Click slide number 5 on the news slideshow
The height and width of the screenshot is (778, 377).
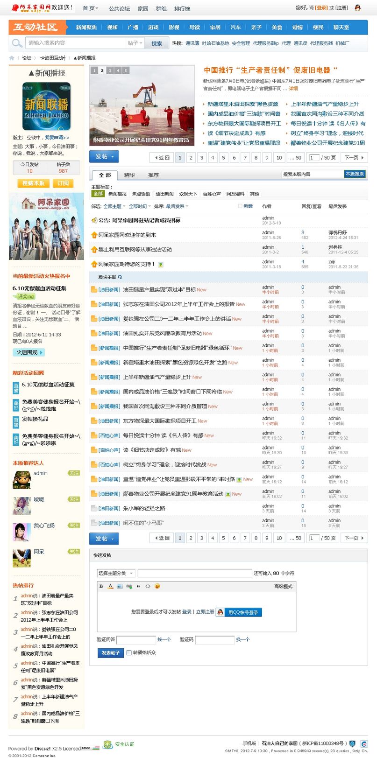point(126,70)
